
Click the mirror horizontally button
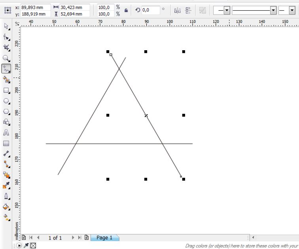[x=177, y=10]
